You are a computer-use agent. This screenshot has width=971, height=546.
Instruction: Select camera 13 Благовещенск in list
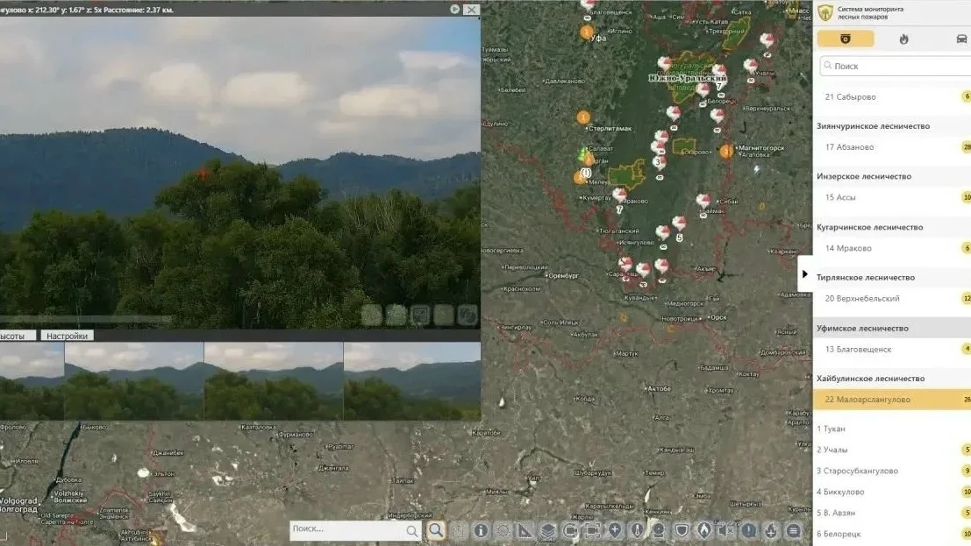(x=892, y=349)
